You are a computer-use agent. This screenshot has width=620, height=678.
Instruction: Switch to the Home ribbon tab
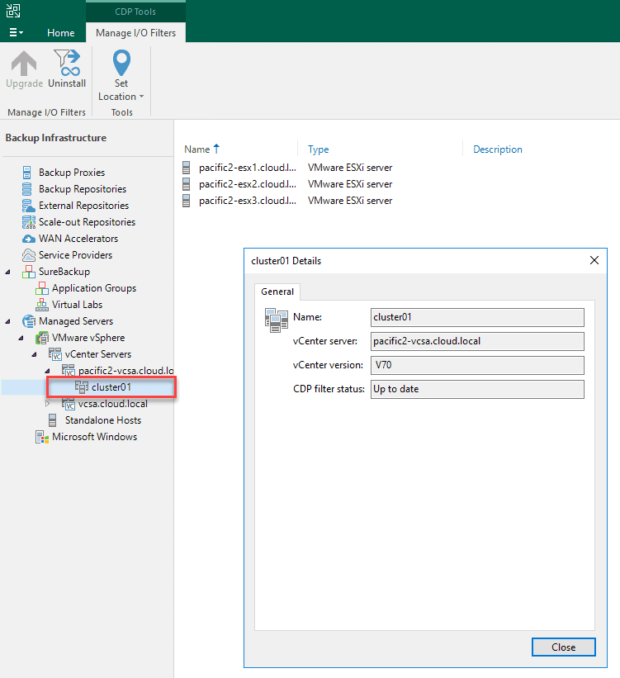coord(60,33)
